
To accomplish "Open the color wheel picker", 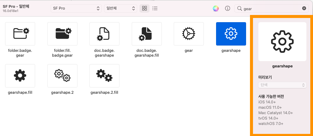I will [215, 8].
